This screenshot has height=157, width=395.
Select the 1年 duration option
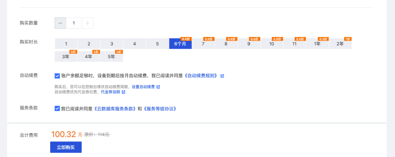pyautogui.click(x=317, y=44)
